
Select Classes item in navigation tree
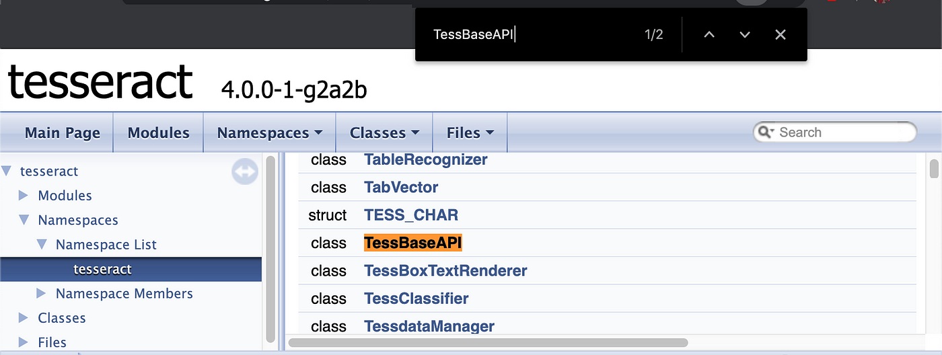pyautogui.click(x=62, y=317)
